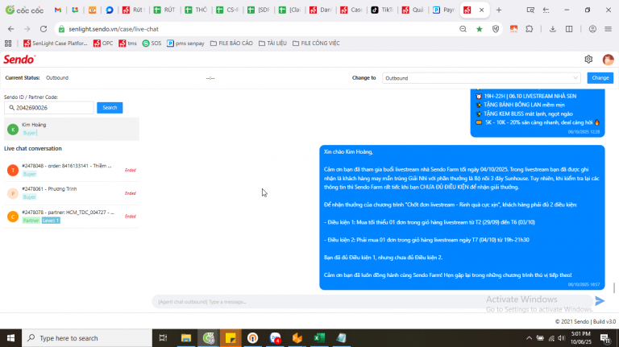The image size is (619, 347).
Task: Open the extensions puzzle icon
Action: point(530,29)
